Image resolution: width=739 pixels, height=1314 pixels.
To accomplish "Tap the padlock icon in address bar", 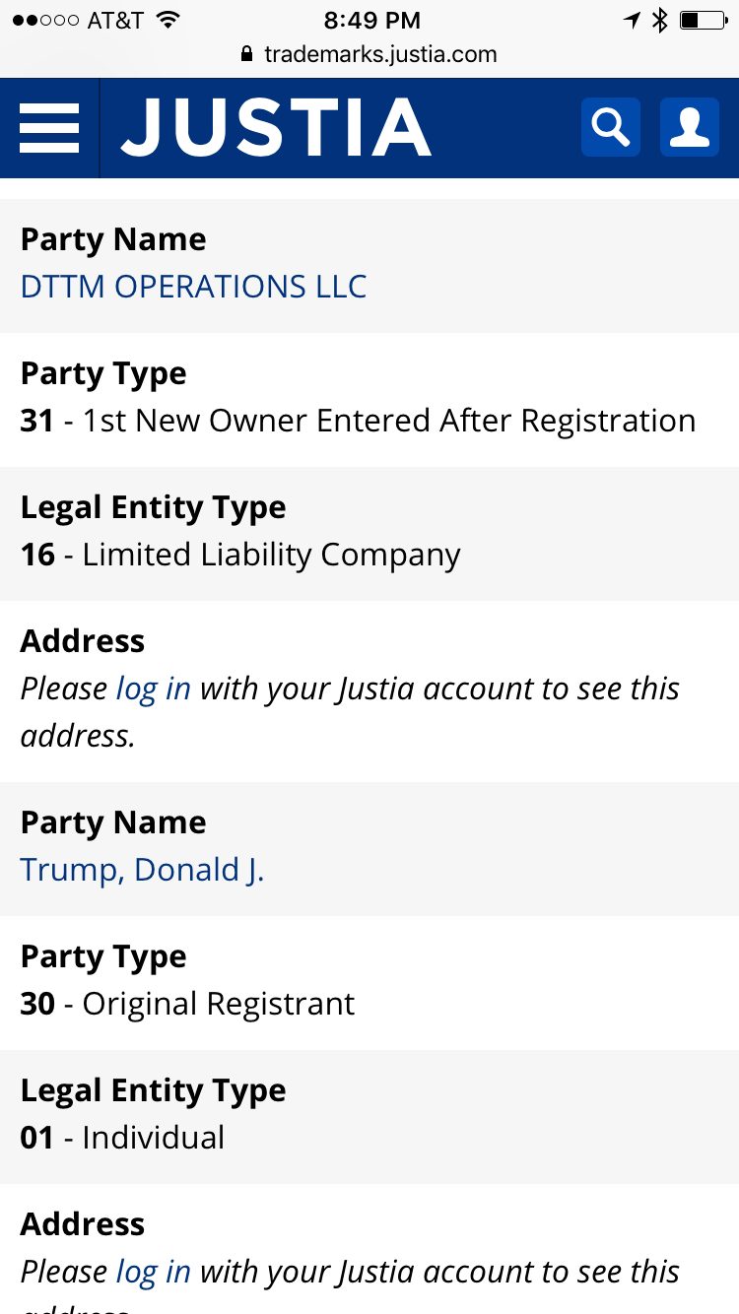I will tap(246, 54).
